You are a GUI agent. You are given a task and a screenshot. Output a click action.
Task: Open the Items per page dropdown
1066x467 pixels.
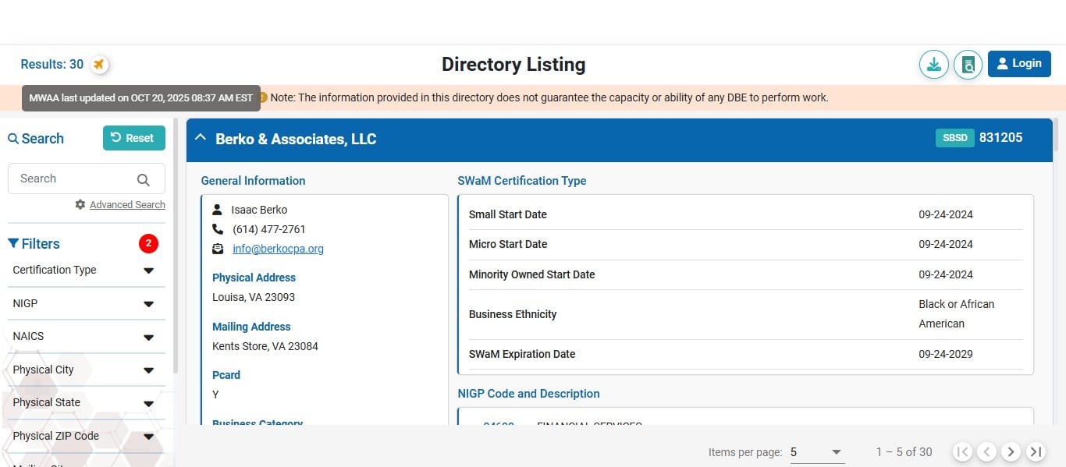click(817, 452)
